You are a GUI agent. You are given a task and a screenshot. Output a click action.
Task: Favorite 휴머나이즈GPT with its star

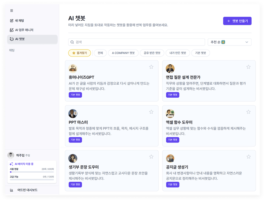click(x=151, y=67)
